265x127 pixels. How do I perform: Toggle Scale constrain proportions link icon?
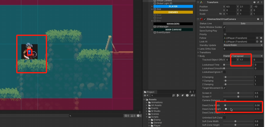[x=220, y=14]
